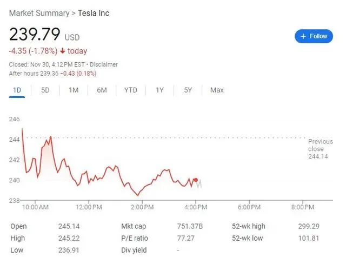
Task: View the 1Y chart tab
Action: click(x=159, y=90)
